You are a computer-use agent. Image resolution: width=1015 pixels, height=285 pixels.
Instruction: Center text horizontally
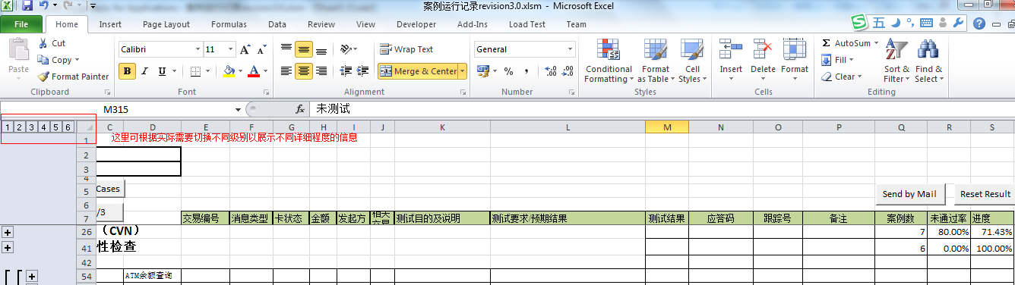coord(304,71)
